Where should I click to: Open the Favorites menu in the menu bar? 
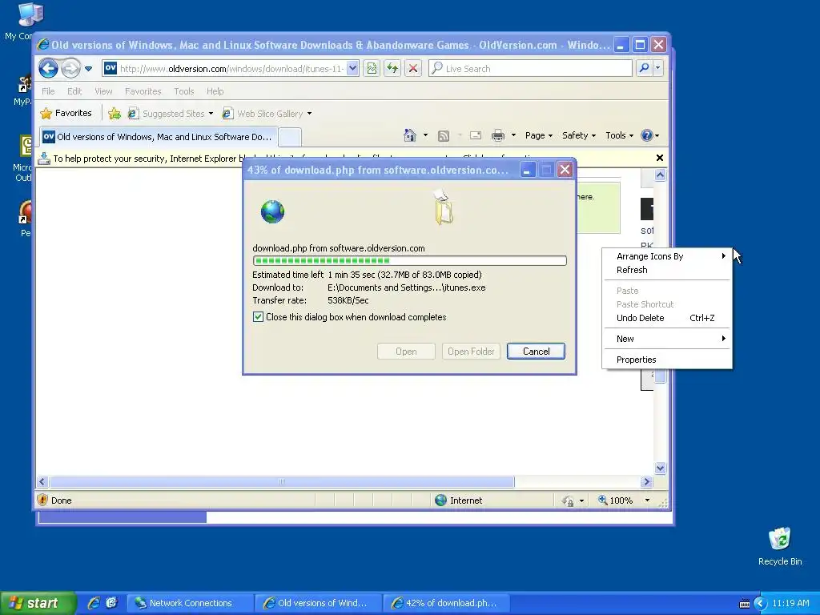click(x=143, y=91)
